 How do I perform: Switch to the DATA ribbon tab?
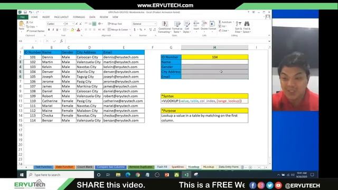tap(92, 17)
